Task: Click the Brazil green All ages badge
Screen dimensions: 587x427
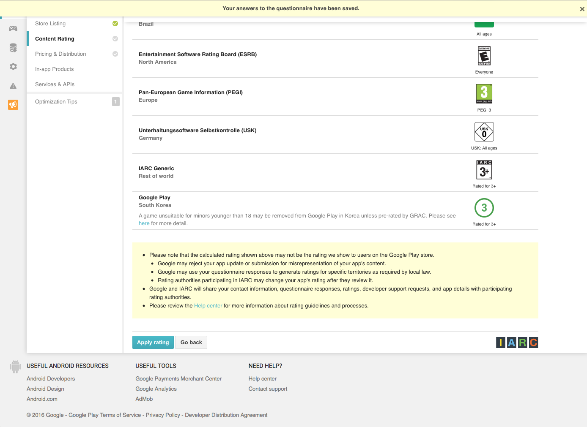Action: [484, 24]
